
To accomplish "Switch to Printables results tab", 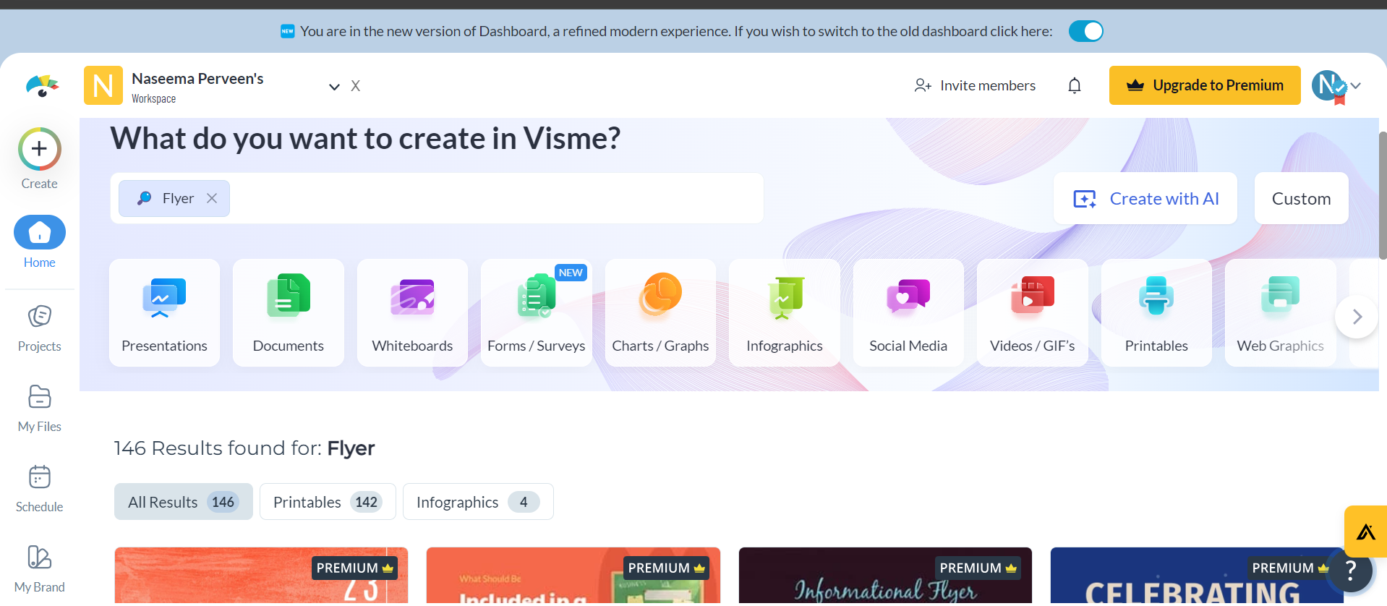I will [328, 502].
